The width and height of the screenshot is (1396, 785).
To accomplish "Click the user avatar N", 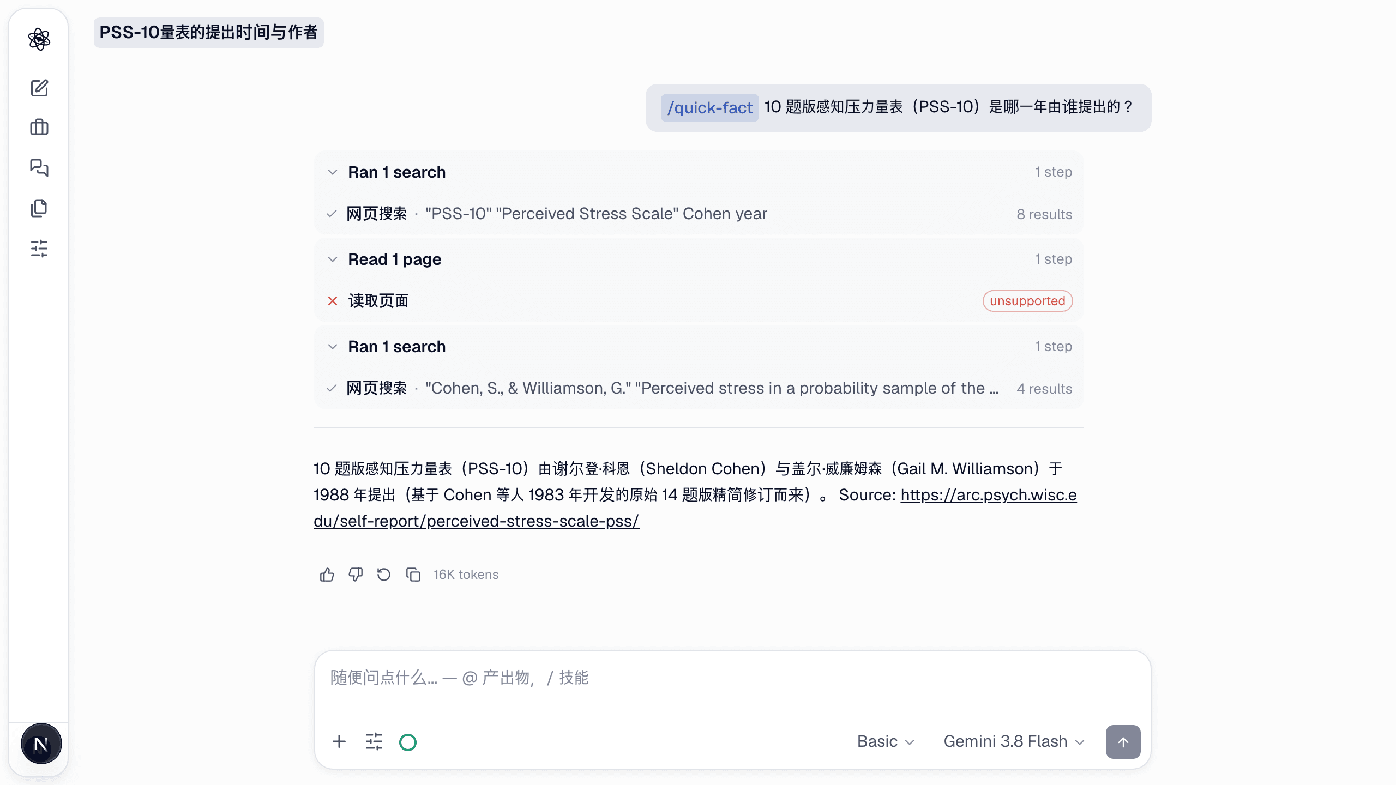I will tap(41, 744).
